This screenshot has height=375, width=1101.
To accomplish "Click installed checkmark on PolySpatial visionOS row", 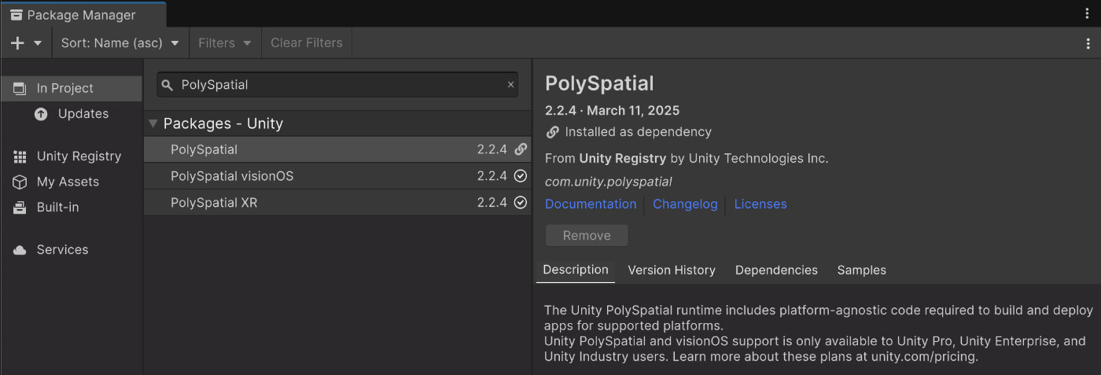I will point(520,176).
